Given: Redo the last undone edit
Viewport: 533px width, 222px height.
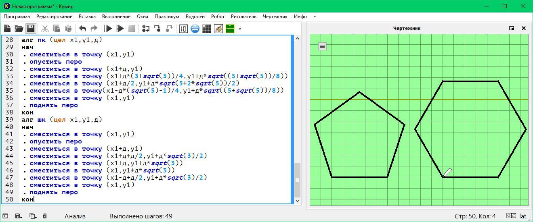Looking at the screenshot, I should point(94,29).
